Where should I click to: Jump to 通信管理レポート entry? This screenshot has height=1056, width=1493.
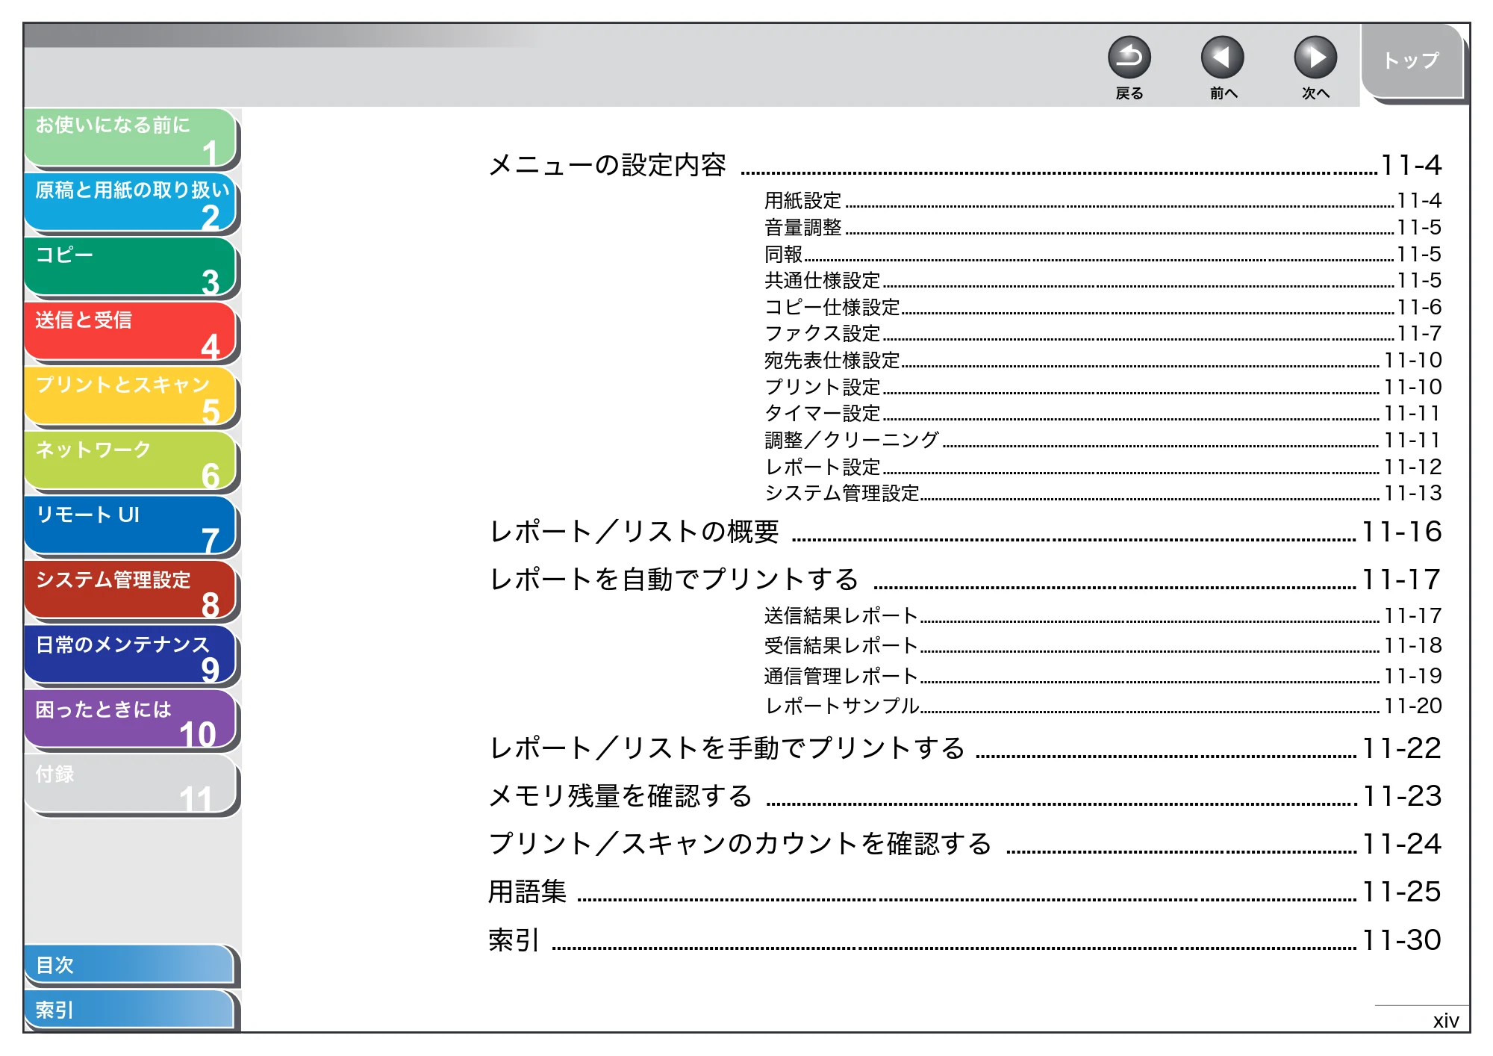(1103, 677)
